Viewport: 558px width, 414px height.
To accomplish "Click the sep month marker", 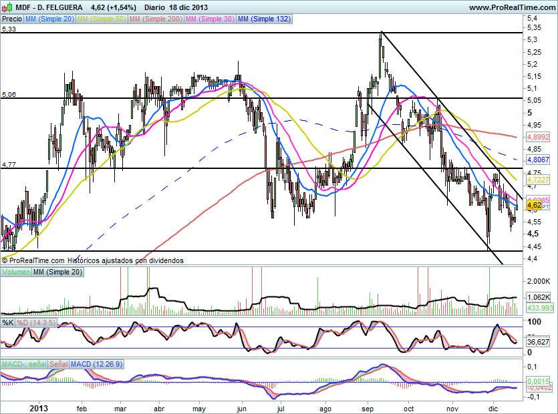I will point(368,409).
